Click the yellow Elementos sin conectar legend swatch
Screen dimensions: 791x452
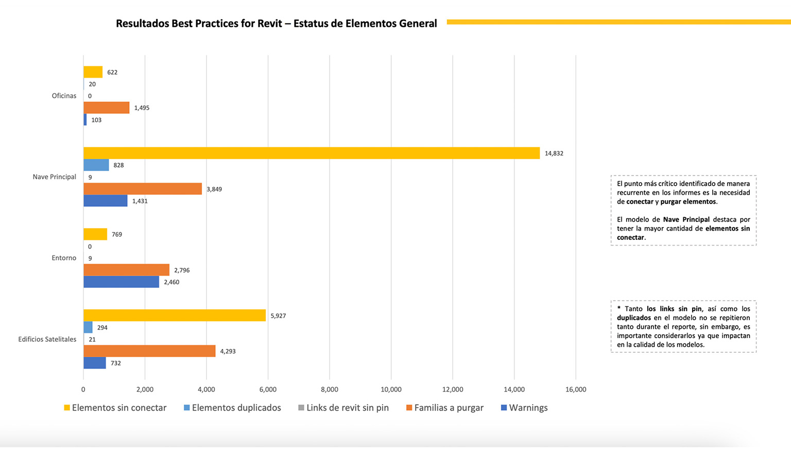tap(67, 408)
